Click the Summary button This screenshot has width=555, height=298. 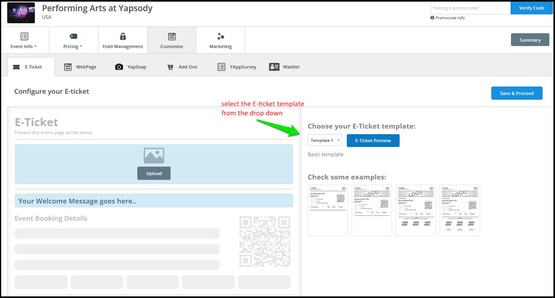(530, 40)
